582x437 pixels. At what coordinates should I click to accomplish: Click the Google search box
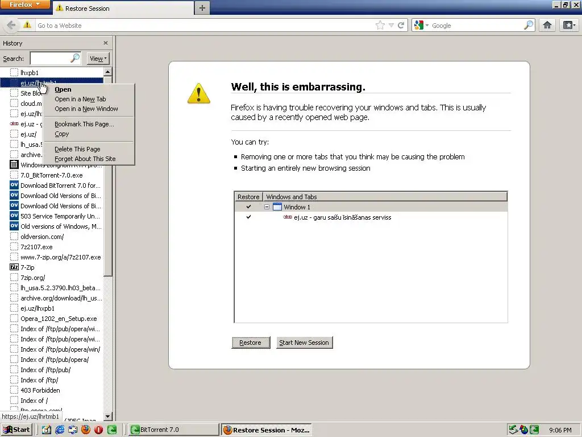(x=476, y=25)
